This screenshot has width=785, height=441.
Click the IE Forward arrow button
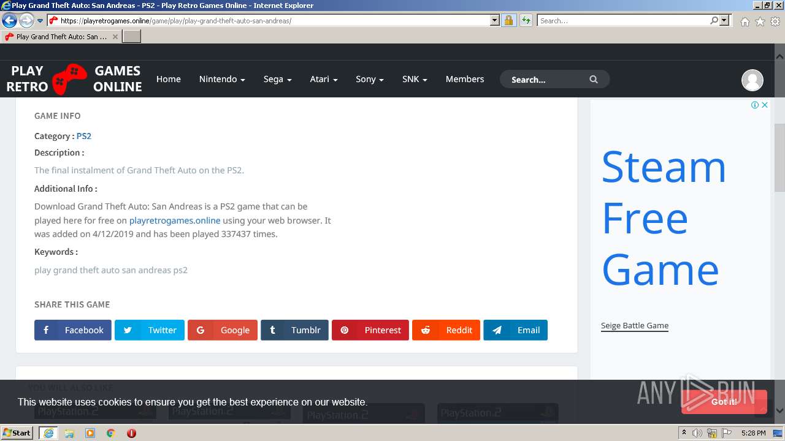(x=26, y=21)
